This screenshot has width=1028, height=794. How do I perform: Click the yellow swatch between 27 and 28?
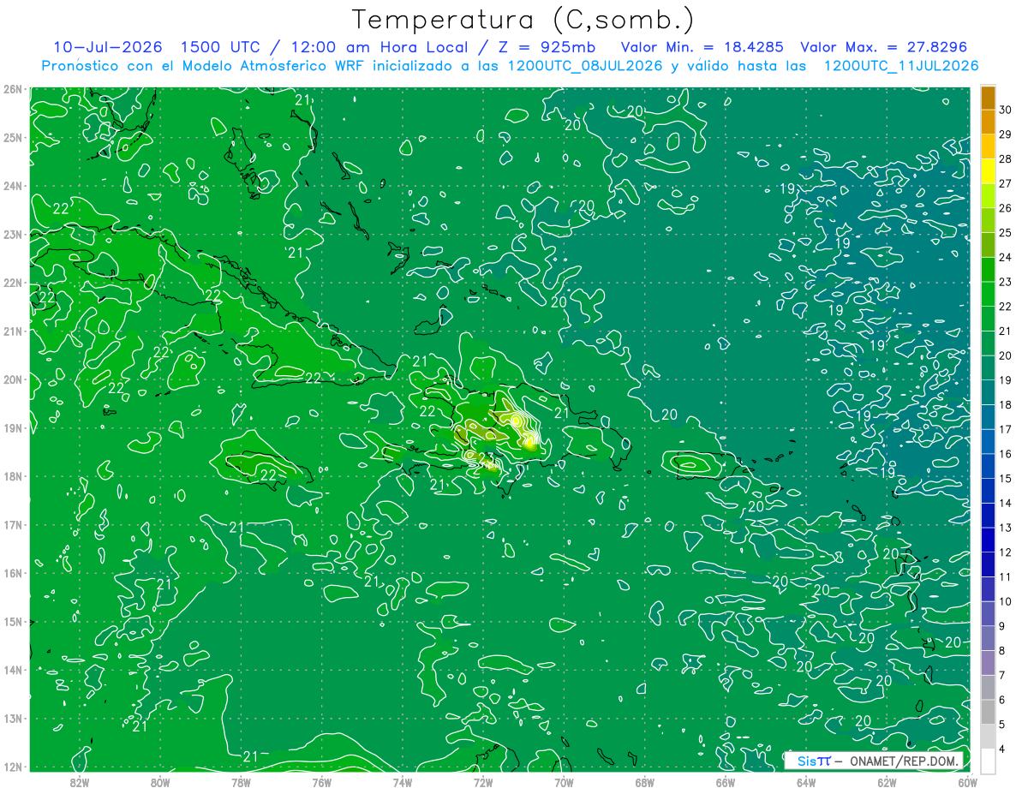988,170
